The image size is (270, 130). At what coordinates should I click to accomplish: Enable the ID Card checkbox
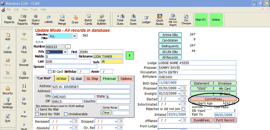pos(50,72)
